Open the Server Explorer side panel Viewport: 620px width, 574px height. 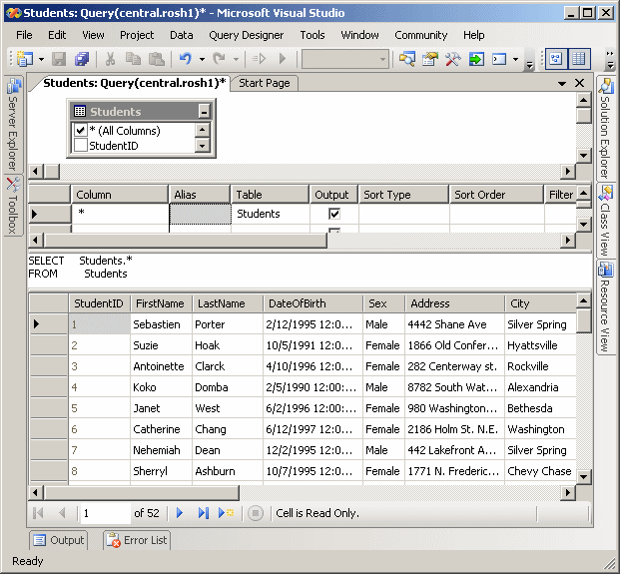coord(13,124)
